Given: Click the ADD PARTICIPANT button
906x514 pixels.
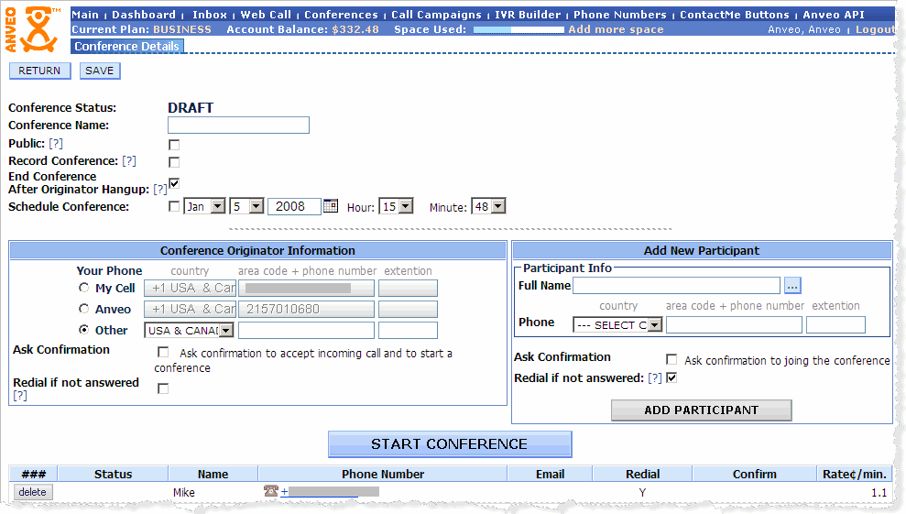Looking at the screenshot, I should coord(701,410).
